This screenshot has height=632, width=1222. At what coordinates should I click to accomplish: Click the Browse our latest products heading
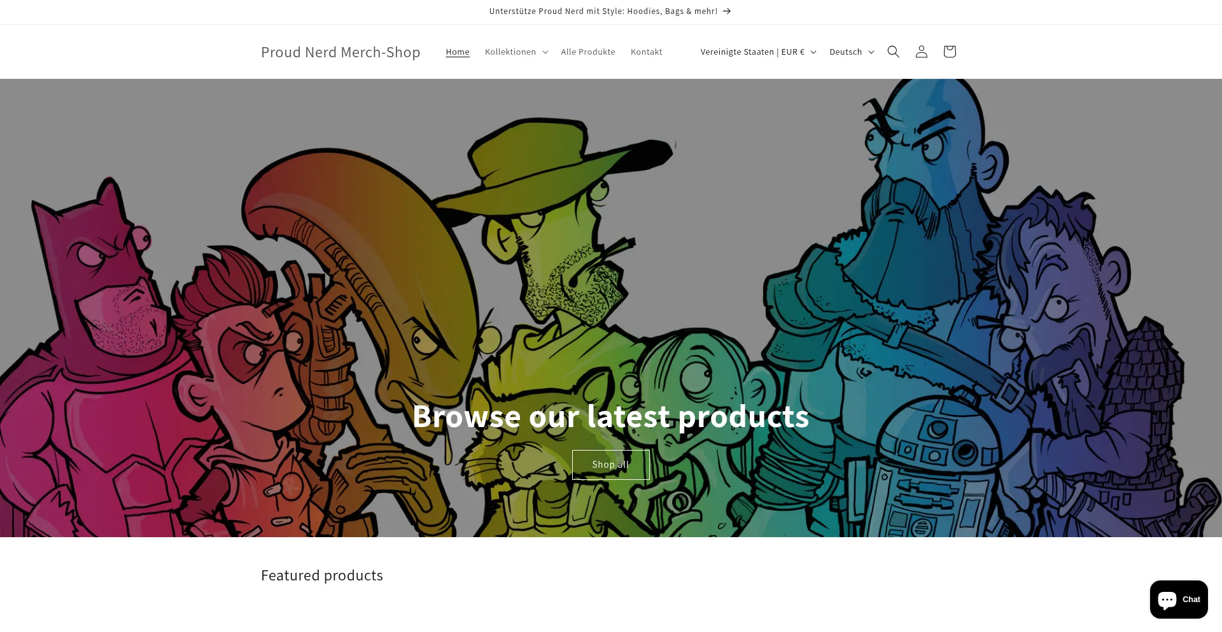click(x=611, y=416)
